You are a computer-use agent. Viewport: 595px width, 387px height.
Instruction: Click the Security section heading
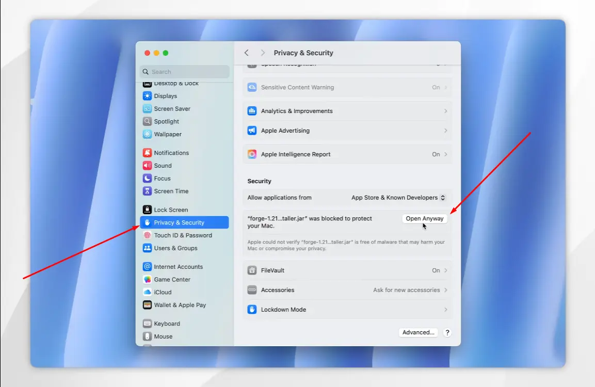(259, 181)
